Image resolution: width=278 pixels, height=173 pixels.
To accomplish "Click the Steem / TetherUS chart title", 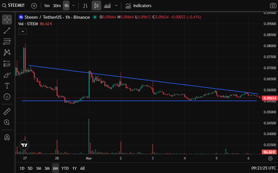I will [57, 17].
